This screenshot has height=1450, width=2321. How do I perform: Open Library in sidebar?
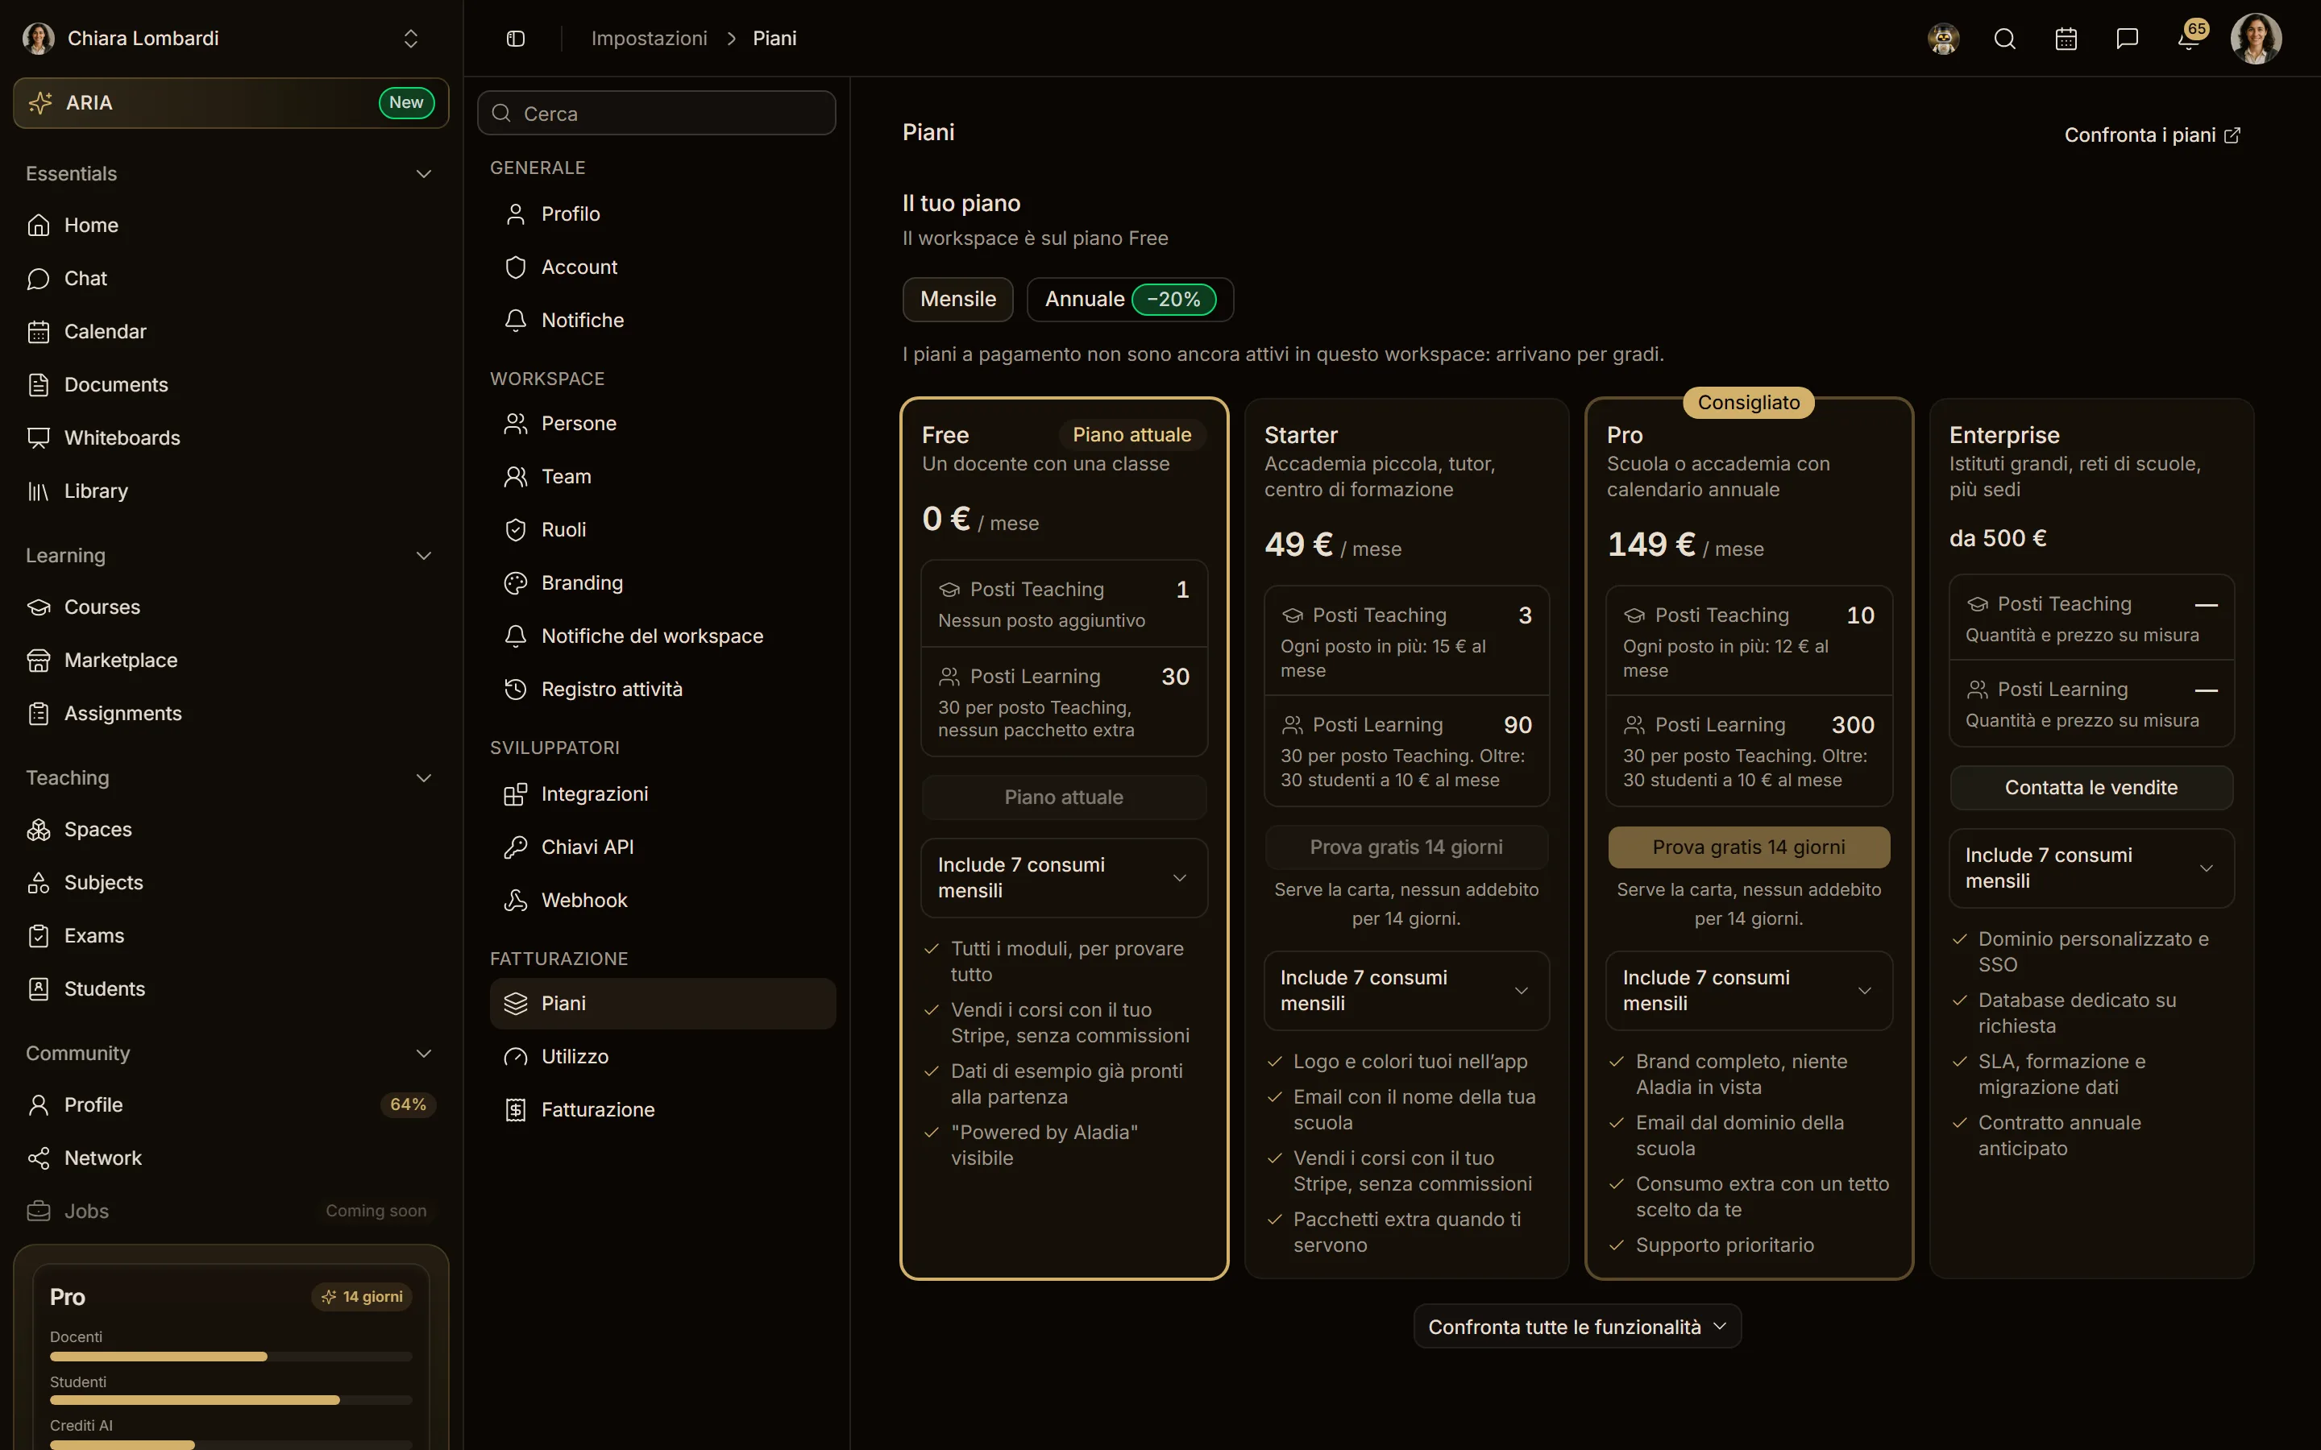[231, 491]
